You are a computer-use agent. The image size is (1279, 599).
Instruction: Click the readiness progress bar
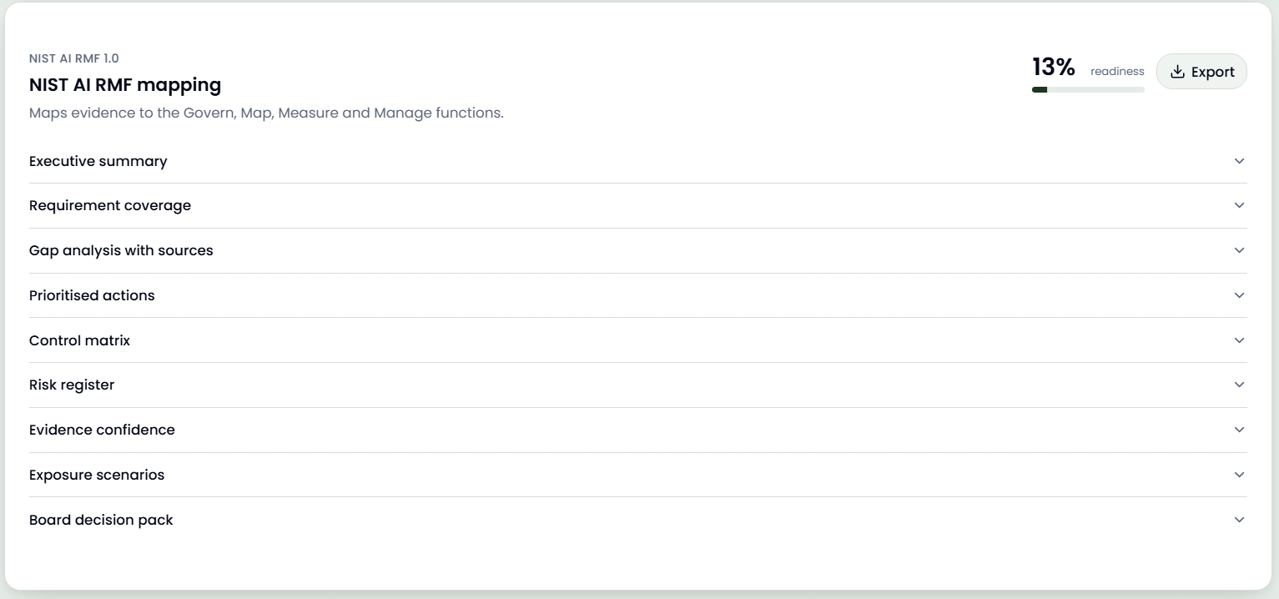tap(1088, 89)
